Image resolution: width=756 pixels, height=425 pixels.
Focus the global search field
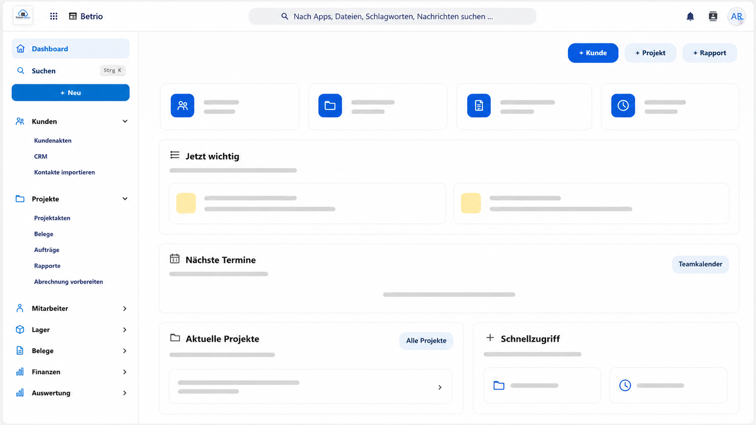coord(392,16)
